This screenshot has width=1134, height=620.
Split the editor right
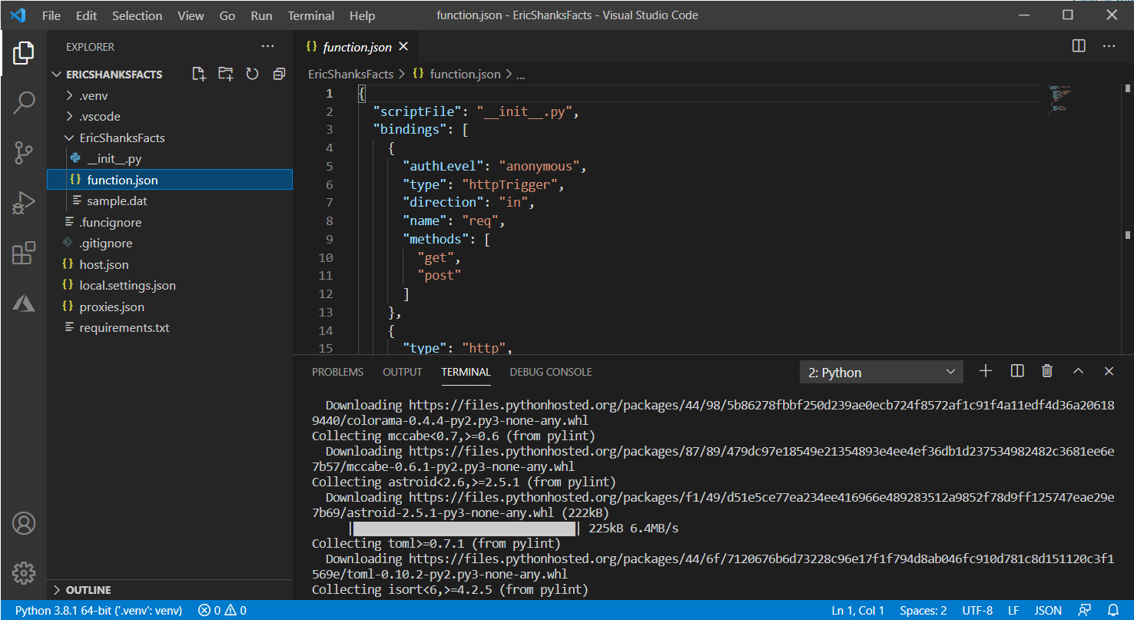(1079, 46)
